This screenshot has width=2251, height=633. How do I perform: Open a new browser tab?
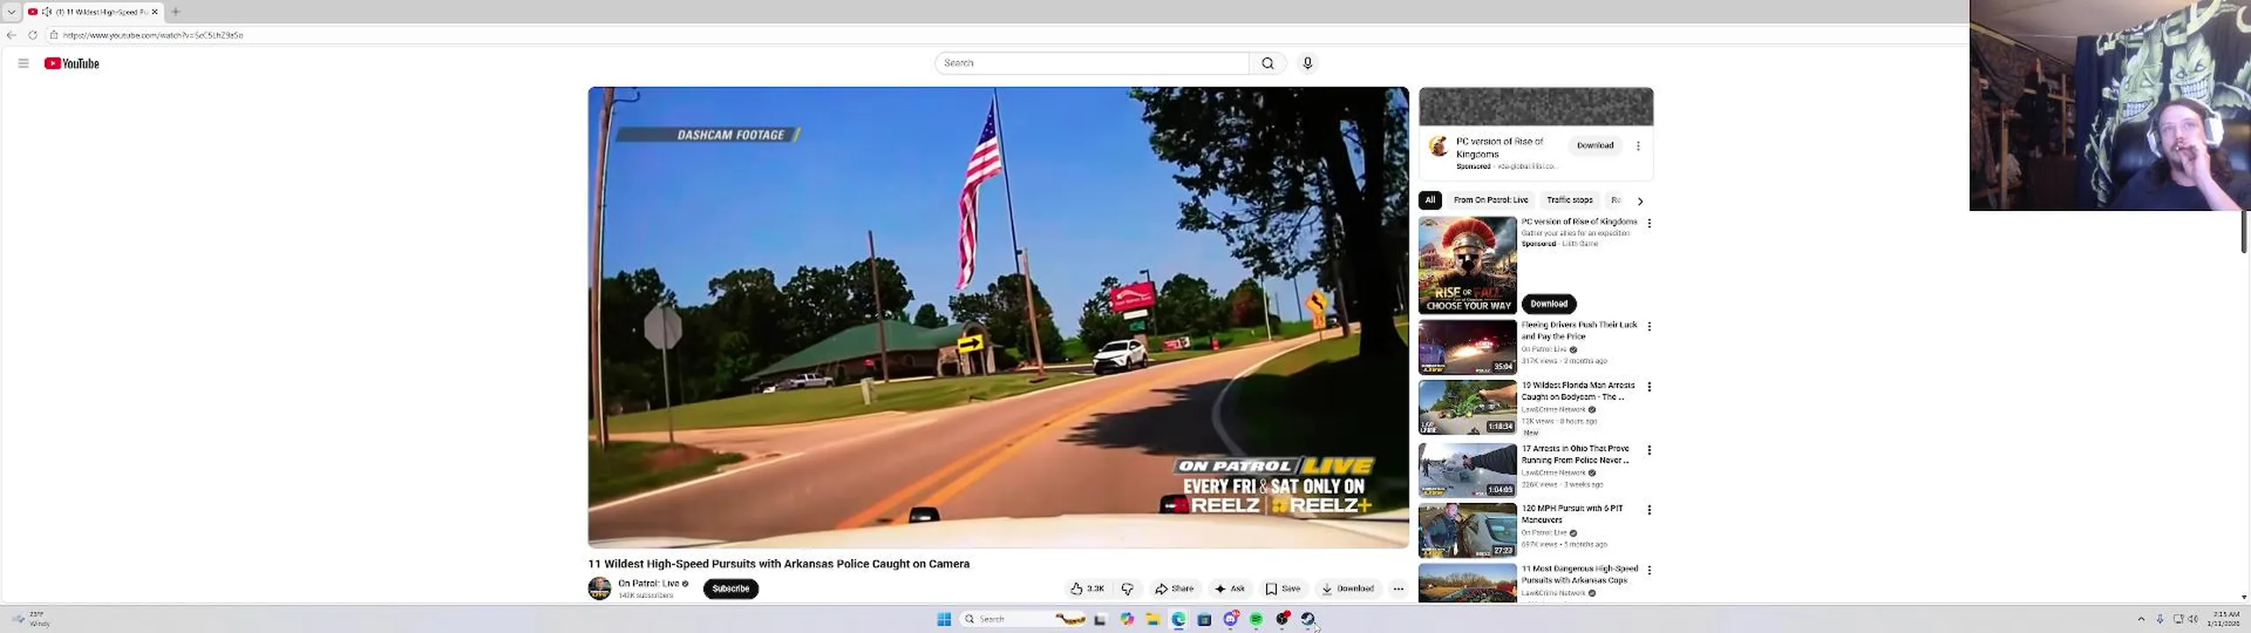176,12
